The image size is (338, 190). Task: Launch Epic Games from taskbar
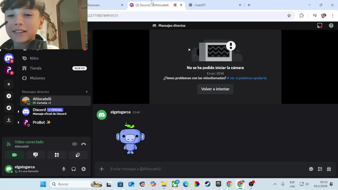coord(218,184)
